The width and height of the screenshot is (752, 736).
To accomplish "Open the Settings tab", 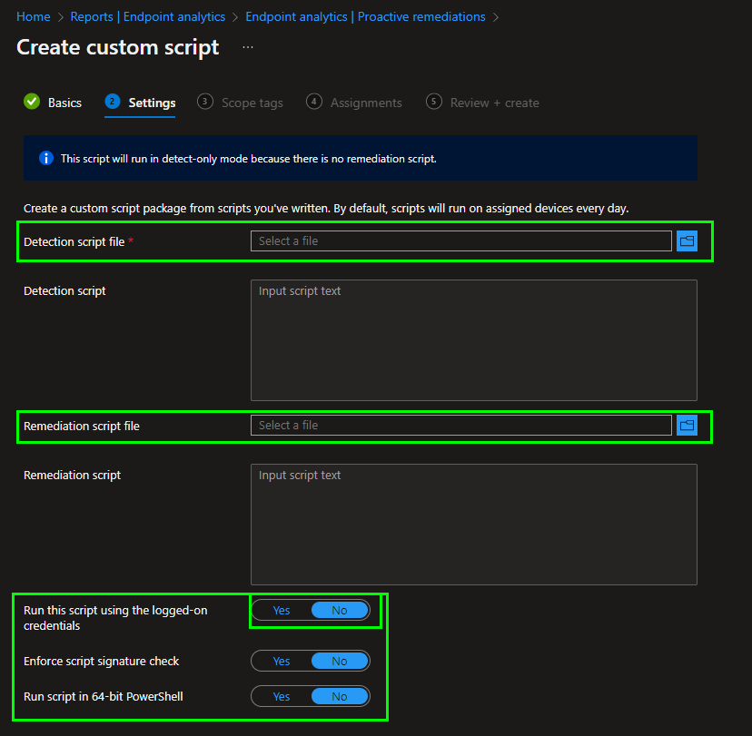I will [x=152, y=103].
